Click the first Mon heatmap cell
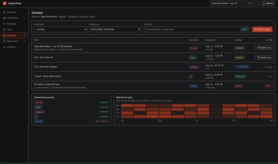The image size is (278, 164). pyautogui.click(x=127, y=106)
